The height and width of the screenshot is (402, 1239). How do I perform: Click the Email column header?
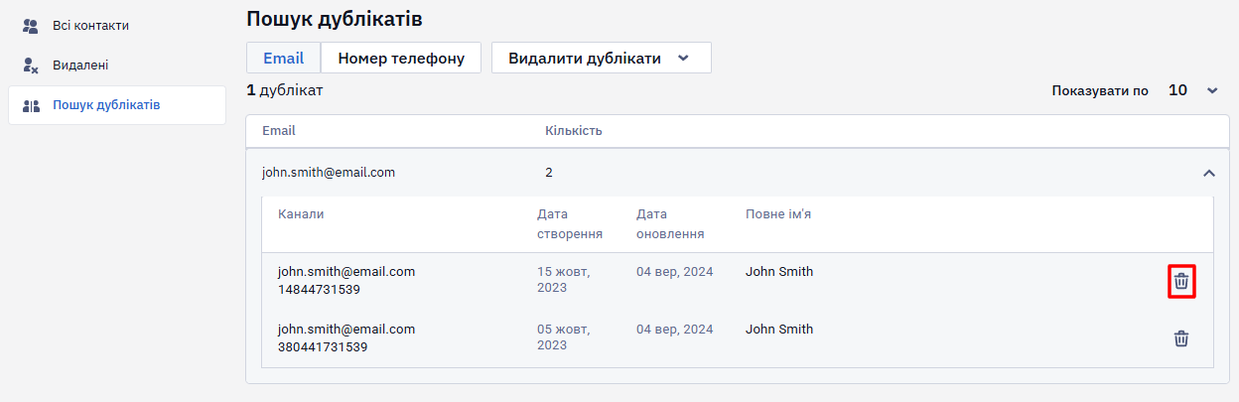point(279,131)
